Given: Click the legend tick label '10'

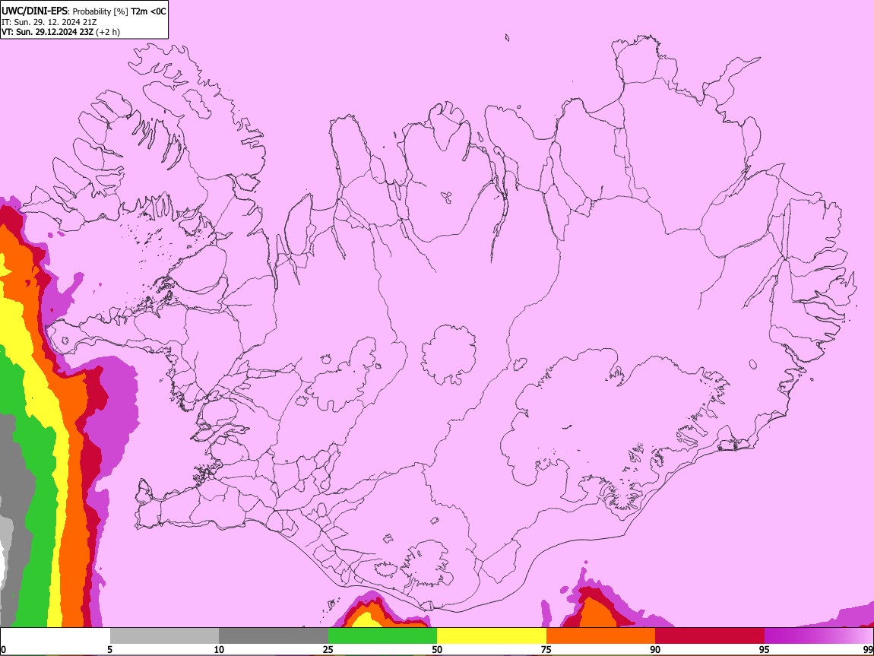Looking at the screenshot, I should pyautogui.click(x=219, y=650).
